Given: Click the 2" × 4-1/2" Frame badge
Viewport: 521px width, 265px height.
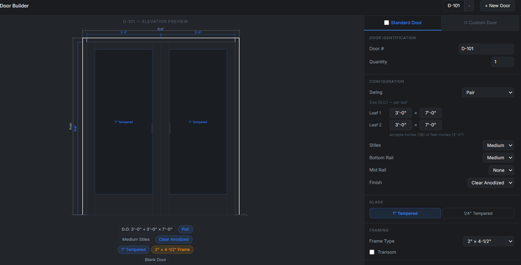Looking at the screenshot, I should (172, 249).
